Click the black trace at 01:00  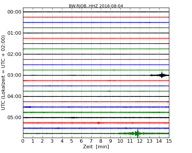click(x=96, y=33)
